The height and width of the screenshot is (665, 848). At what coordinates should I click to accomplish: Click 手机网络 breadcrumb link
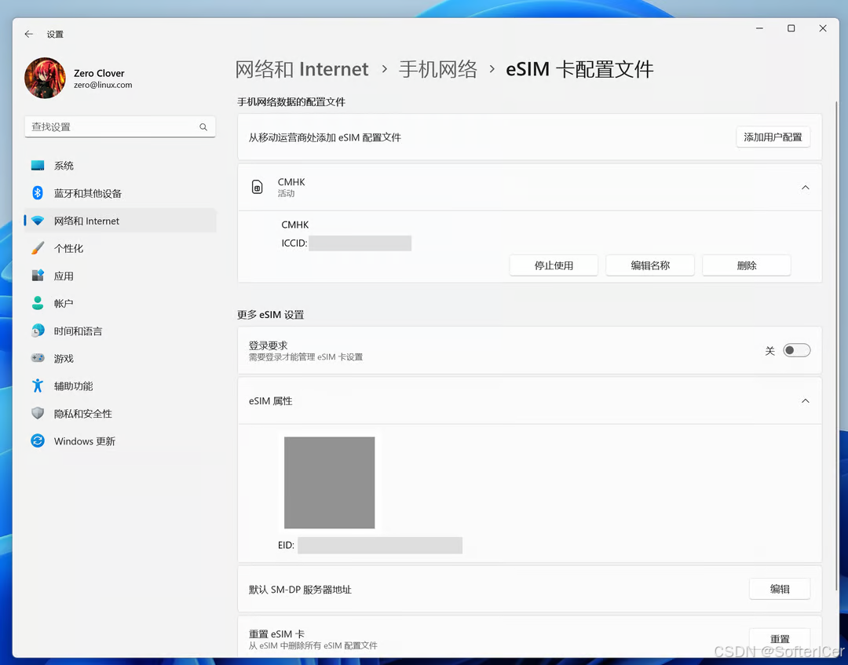tap(438, 69)
